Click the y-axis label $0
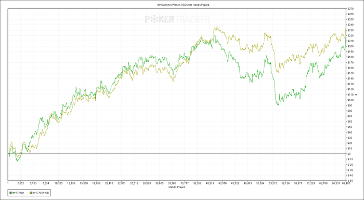364x200 pixels. click(x=349, y=154)
